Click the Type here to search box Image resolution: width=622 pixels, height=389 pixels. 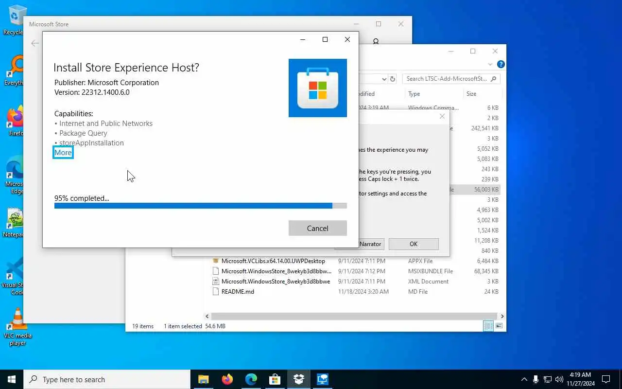tap(107, 379)
